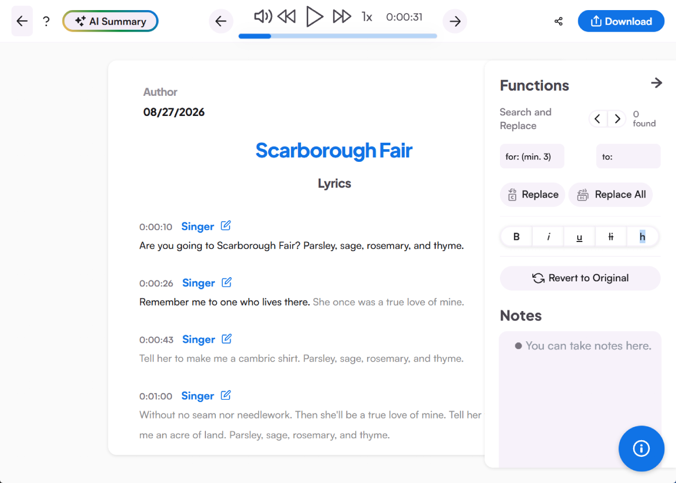Image resolution: width=676 pixels, height=483 pixels.
Task: Change the 1x playback speed
Action: (367, 17)
